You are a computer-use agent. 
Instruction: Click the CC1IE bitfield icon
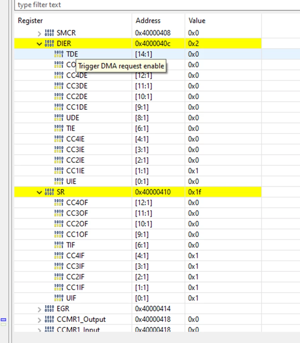pyautogui.click(x=59, y=170)
